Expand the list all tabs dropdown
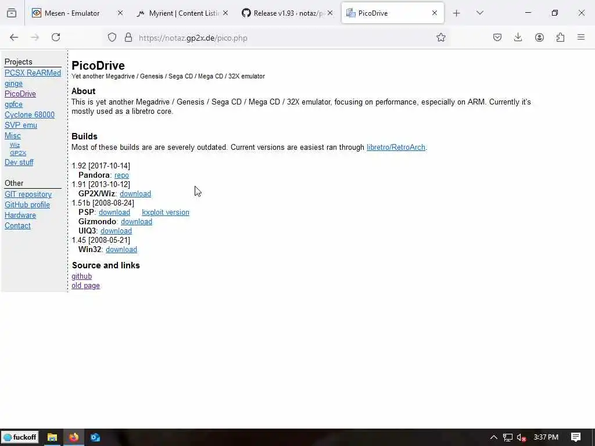This screenshot has width=595, height=446. coord(479,13)
